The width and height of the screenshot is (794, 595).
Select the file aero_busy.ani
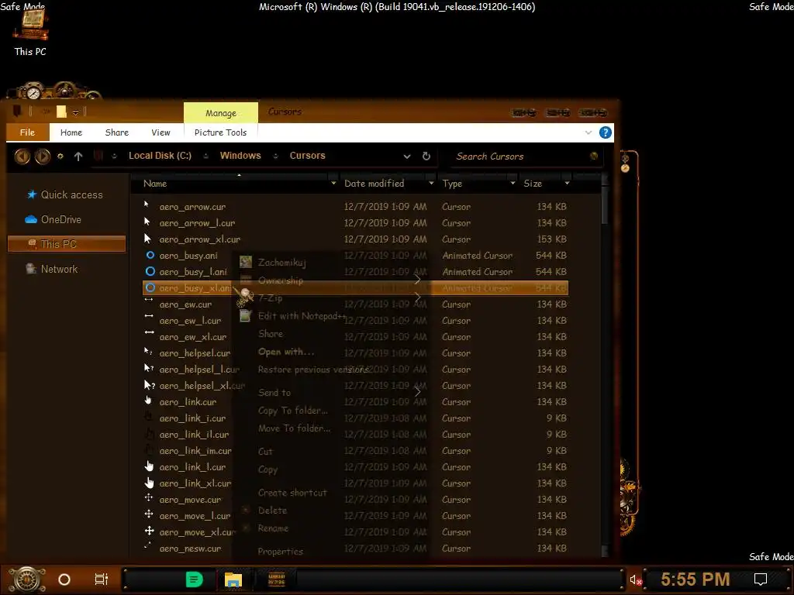point(188,256)
